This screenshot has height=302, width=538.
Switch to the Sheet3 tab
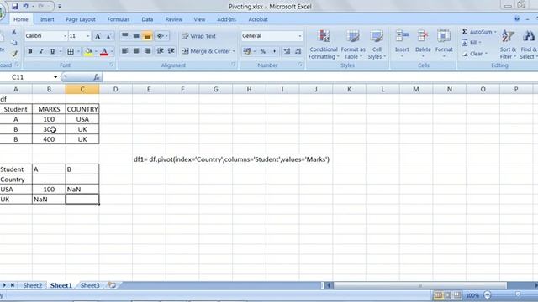point(90,285)
